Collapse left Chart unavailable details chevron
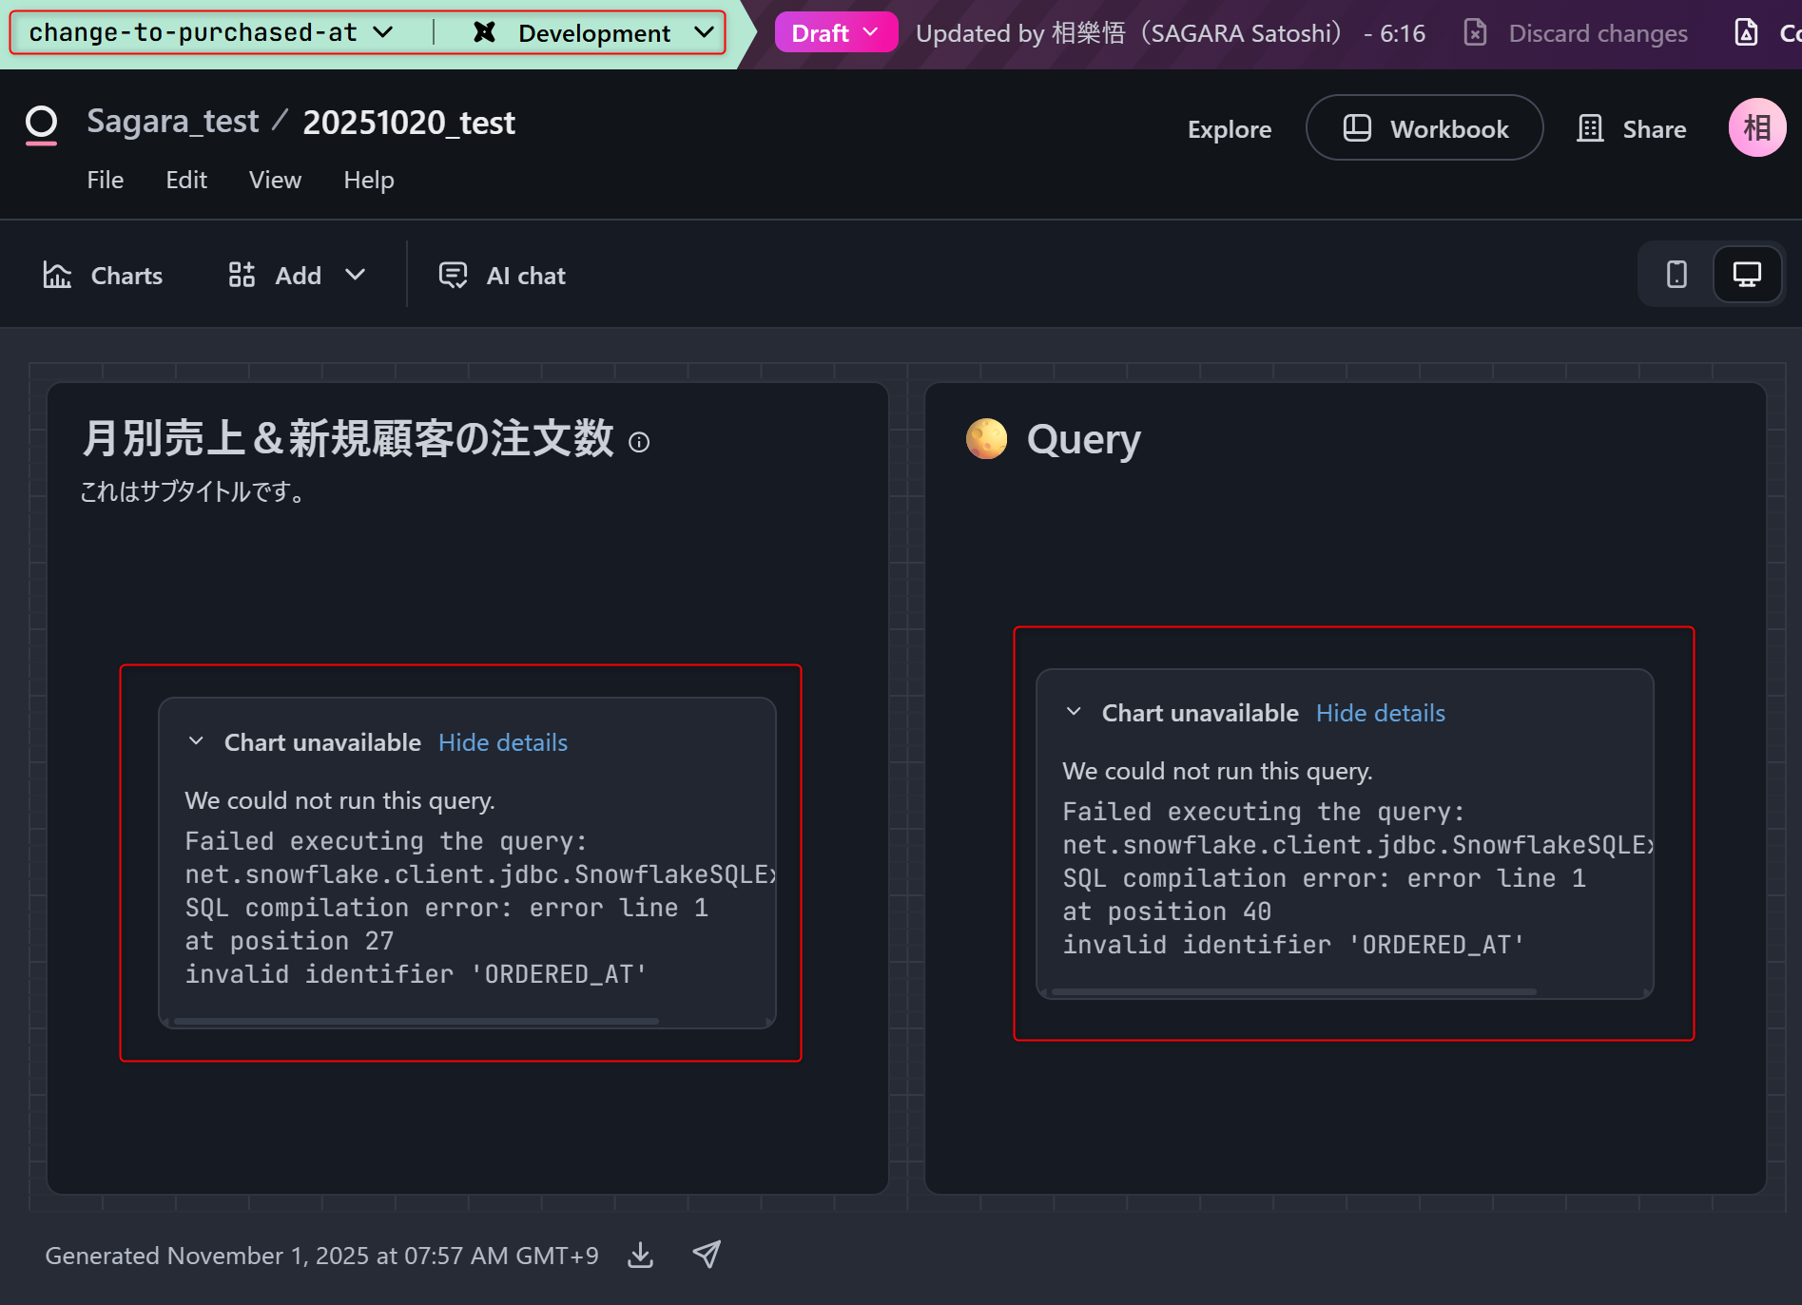 click(196, 741)
